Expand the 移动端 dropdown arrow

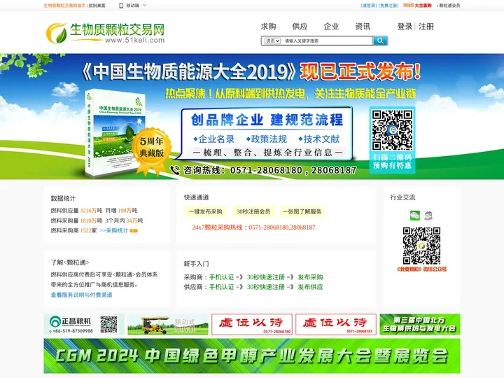pos(145,5)
